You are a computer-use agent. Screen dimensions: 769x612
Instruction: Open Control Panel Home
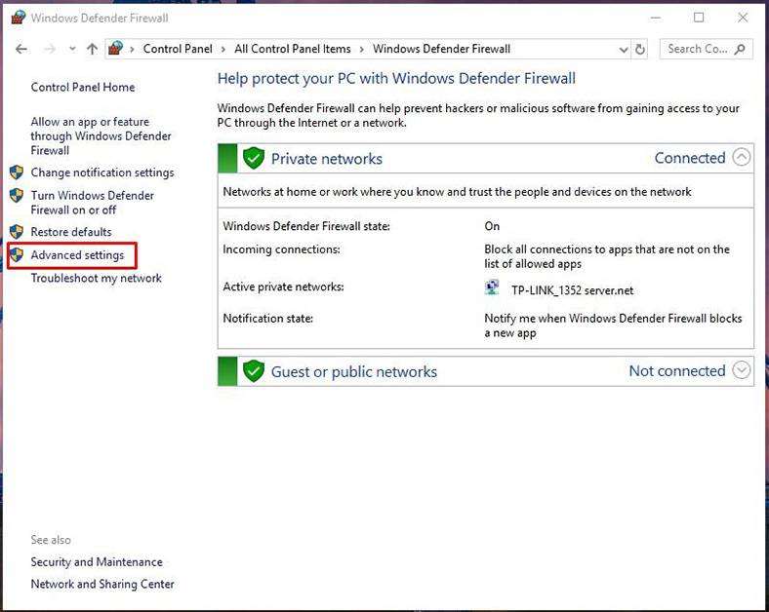tap(82, 87)
